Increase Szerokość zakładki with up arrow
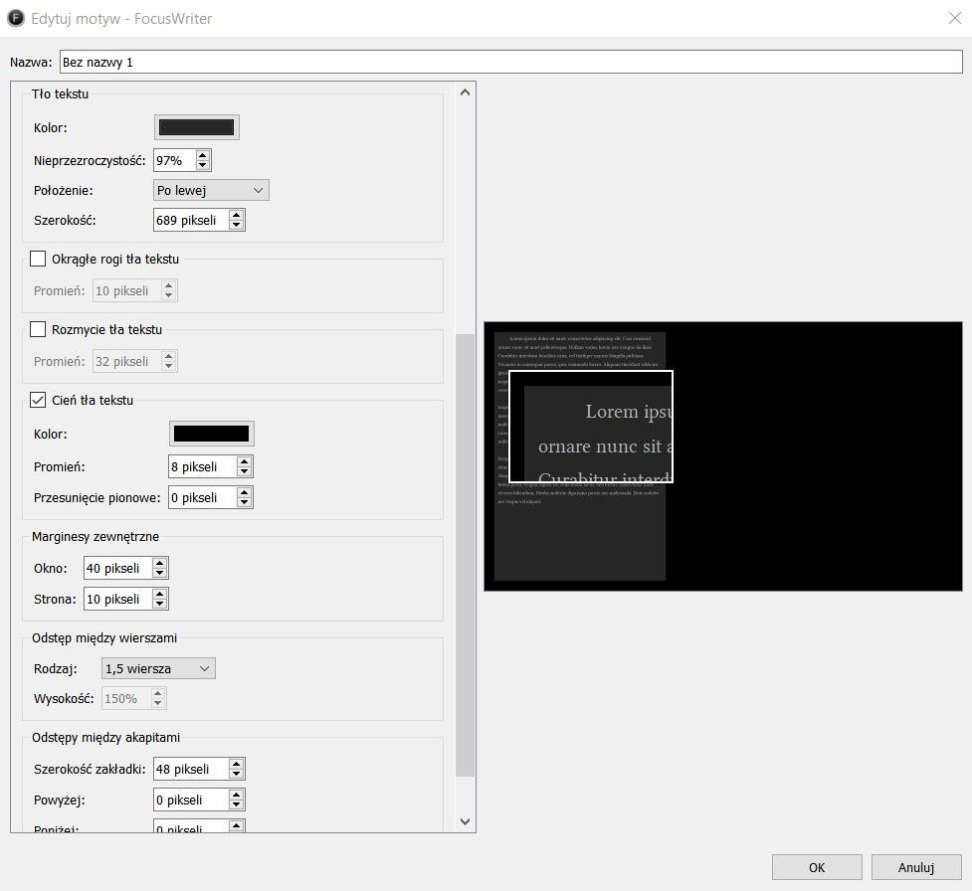Image resolution: width=972 pixels, height=891 pixels. pos(236,764)
